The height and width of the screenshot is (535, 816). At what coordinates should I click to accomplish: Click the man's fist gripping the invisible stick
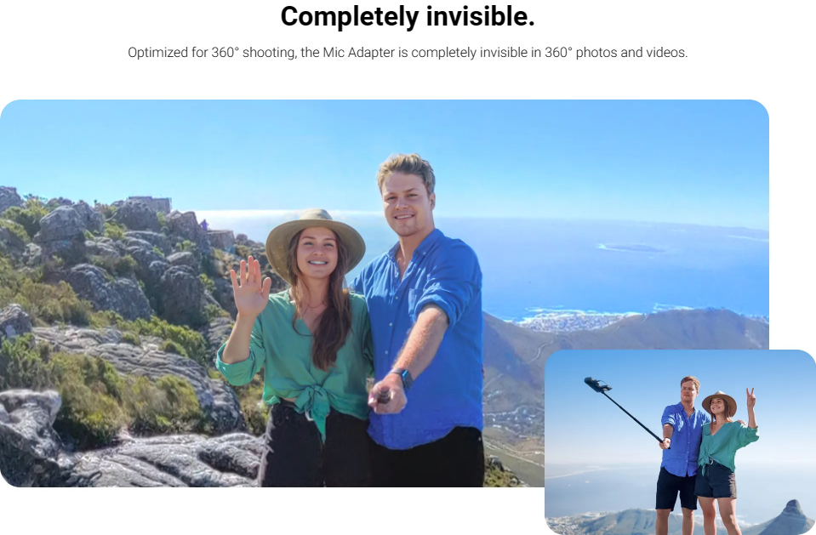tap(387, 396)
